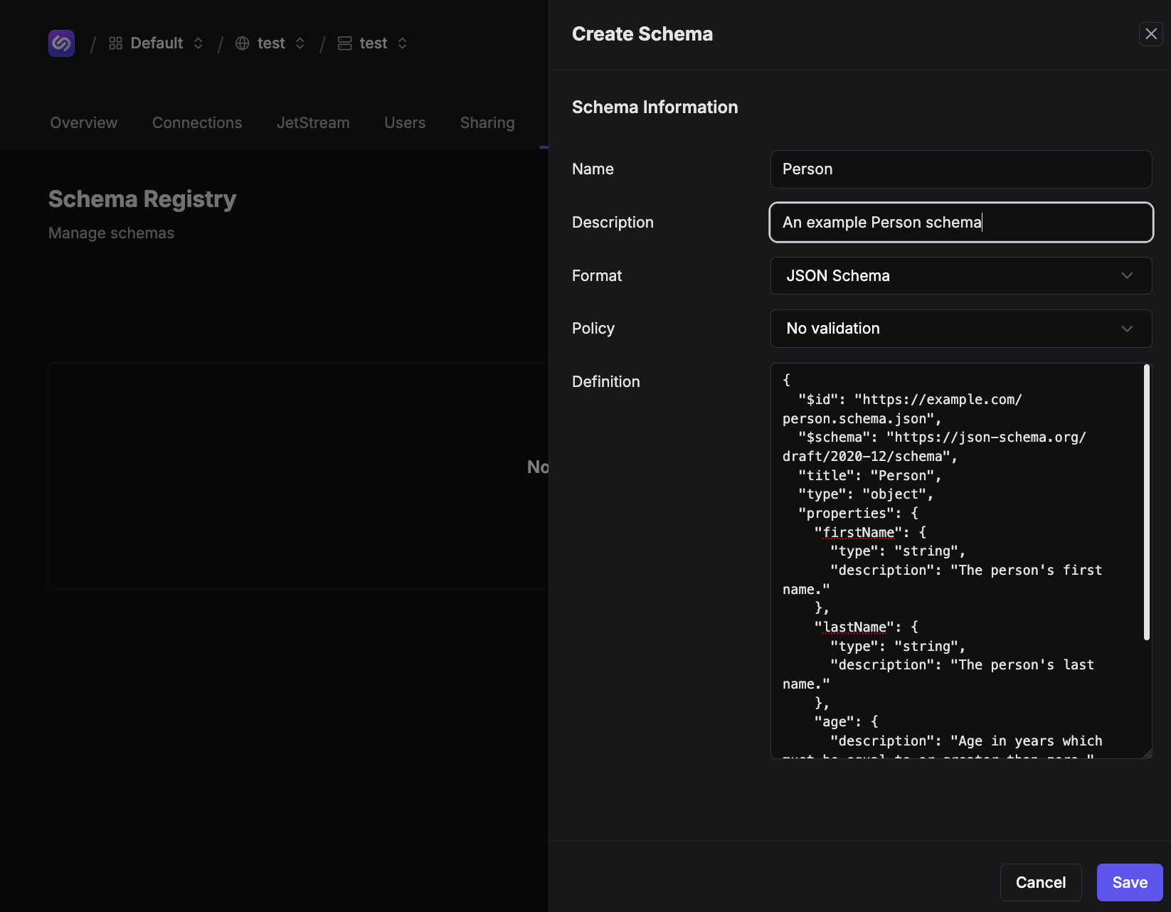
Task: Expand the system test switcher chevron
Action: point(300,43)
